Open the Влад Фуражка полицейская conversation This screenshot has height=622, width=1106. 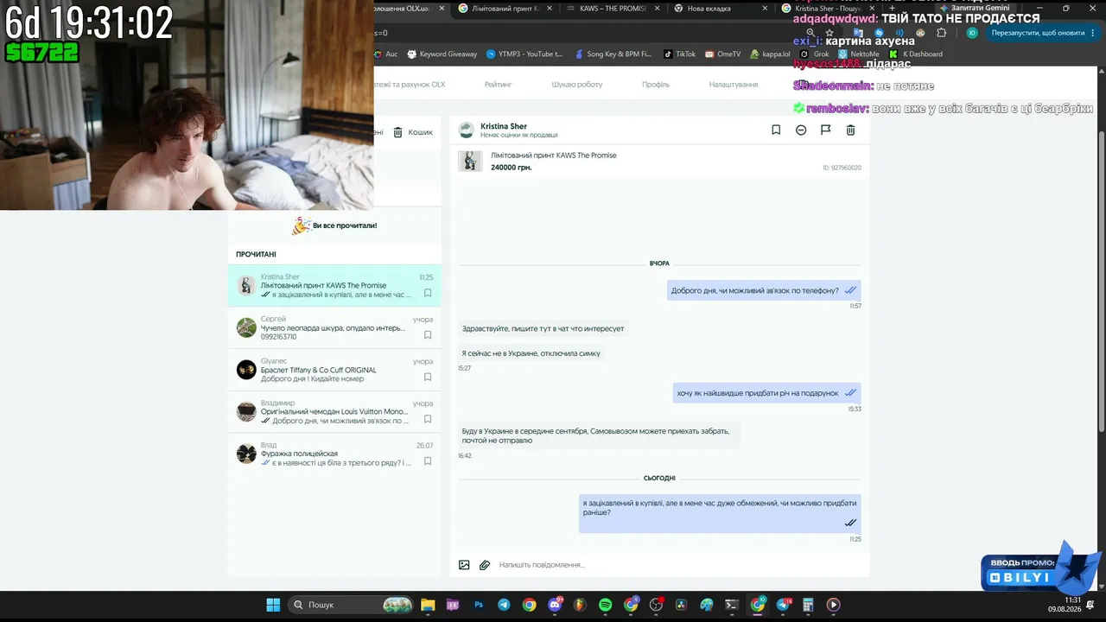point(334,454)
